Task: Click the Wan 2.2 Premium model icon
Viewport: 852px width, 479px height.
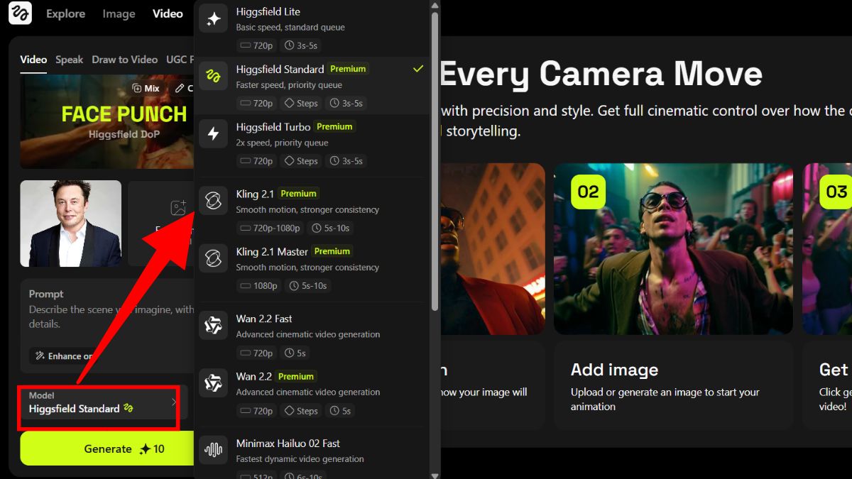Action: (213, 383)
